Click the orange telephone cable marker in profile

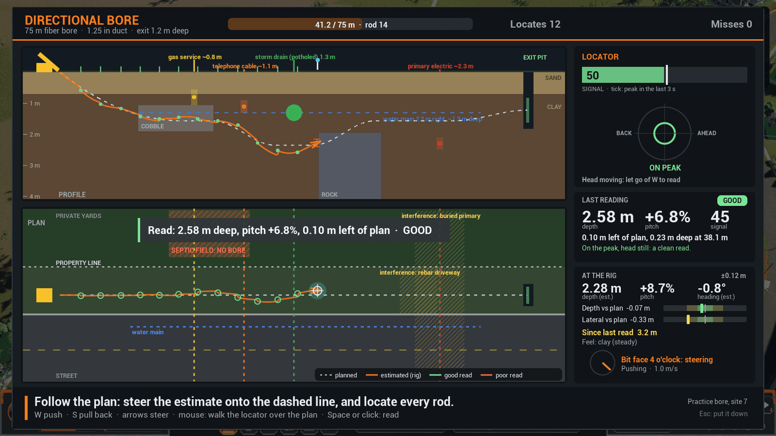tap(244, 107)
